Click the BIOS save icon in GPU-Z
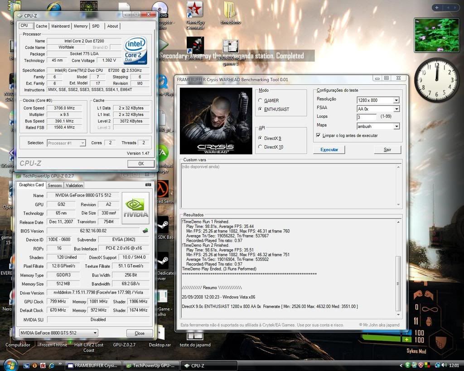The width and height of the screenshot is (464, 371). (145, 231)
